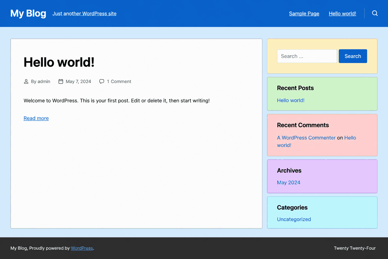Open the Hello world! post title
Image resolution: width=388 pixels, height=259 pixels.
tap(59, 62)
